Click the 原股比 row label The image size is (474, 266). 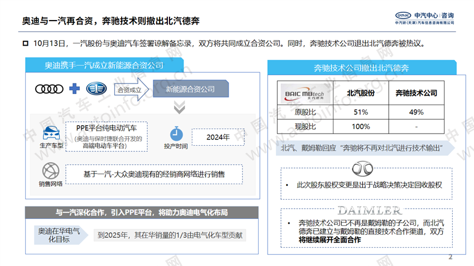(305, 112)
